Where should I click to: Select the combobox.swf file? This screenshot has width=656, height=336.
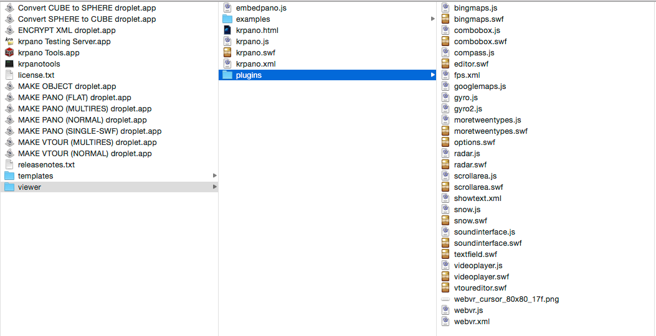tap(480, 41)
